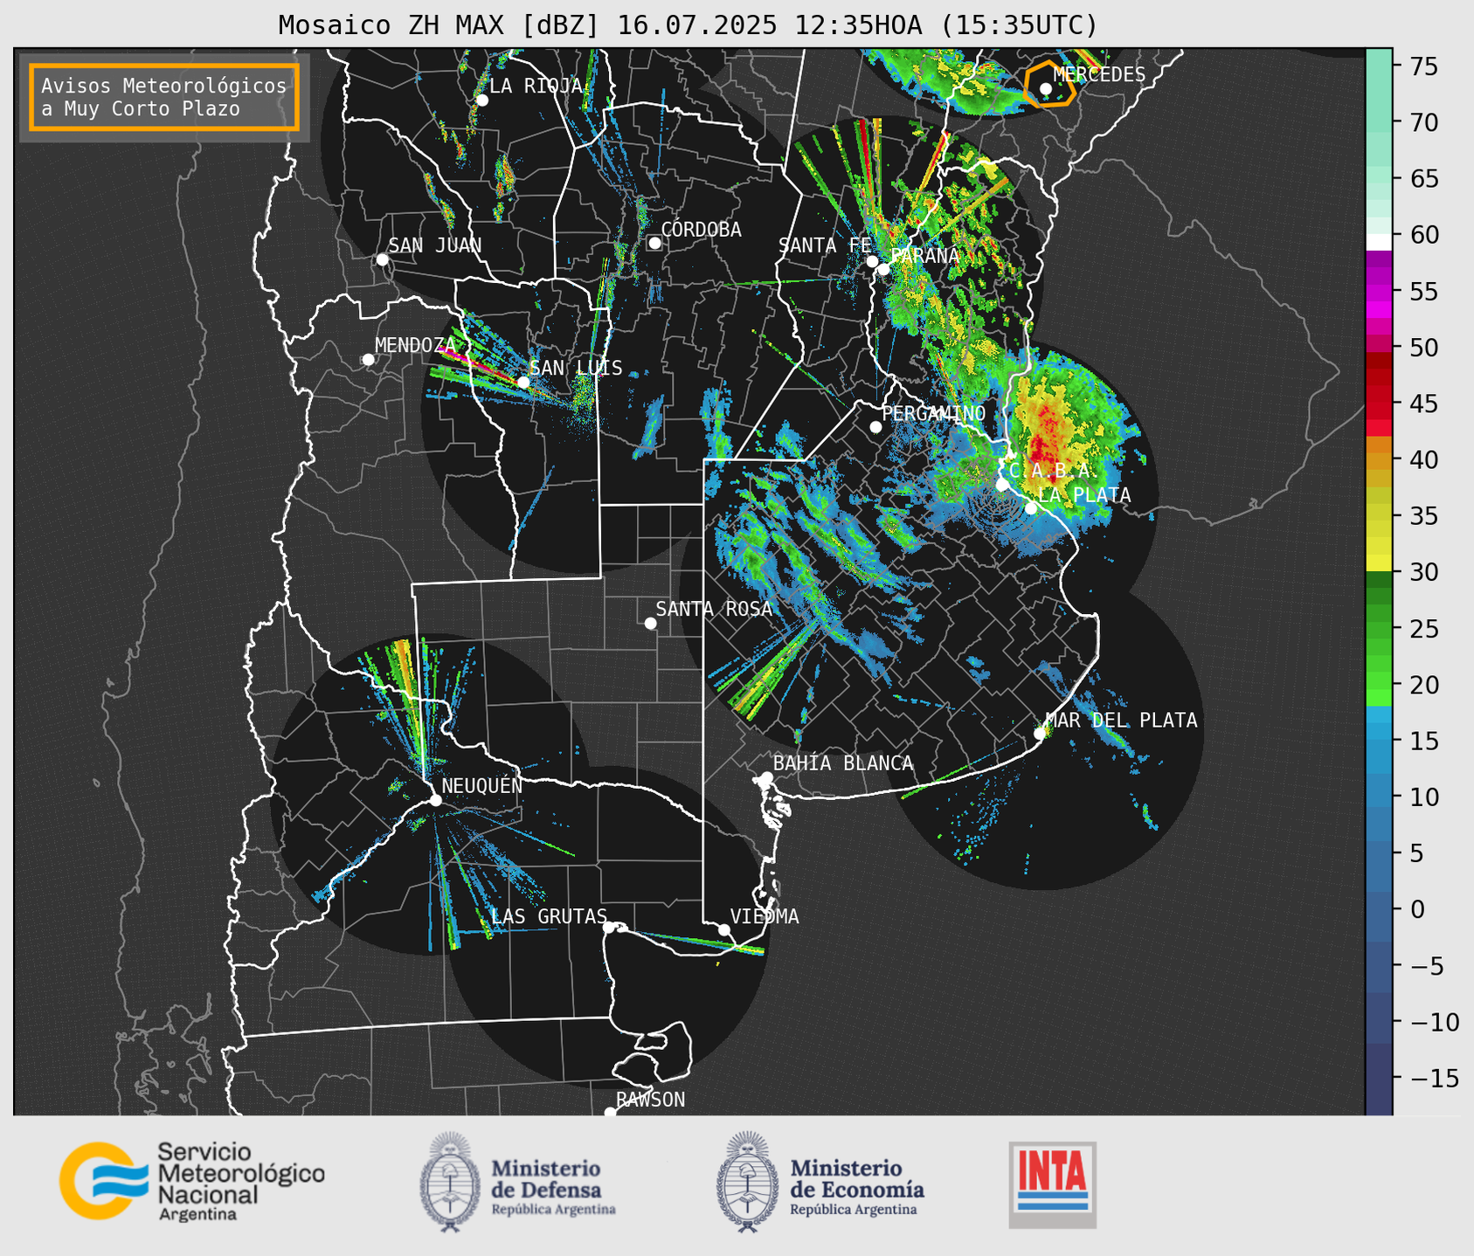Click the MENDOZA label
This screenshot has width=1474, height=1256.
tap(416, 345)
